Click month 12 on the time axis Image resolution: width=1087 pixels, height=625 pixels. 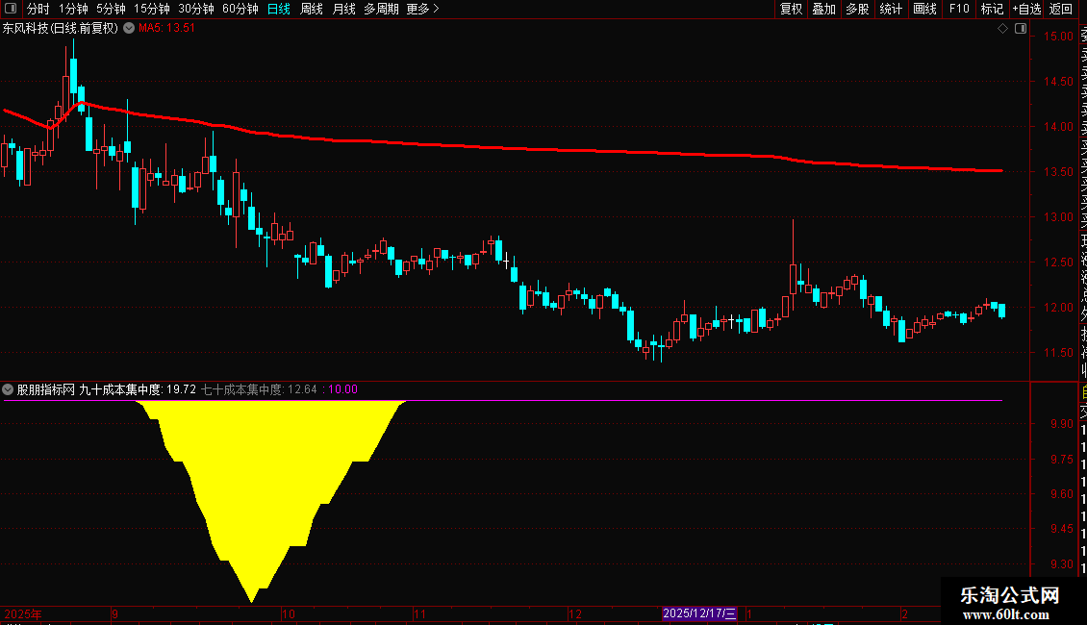[574, 613]
